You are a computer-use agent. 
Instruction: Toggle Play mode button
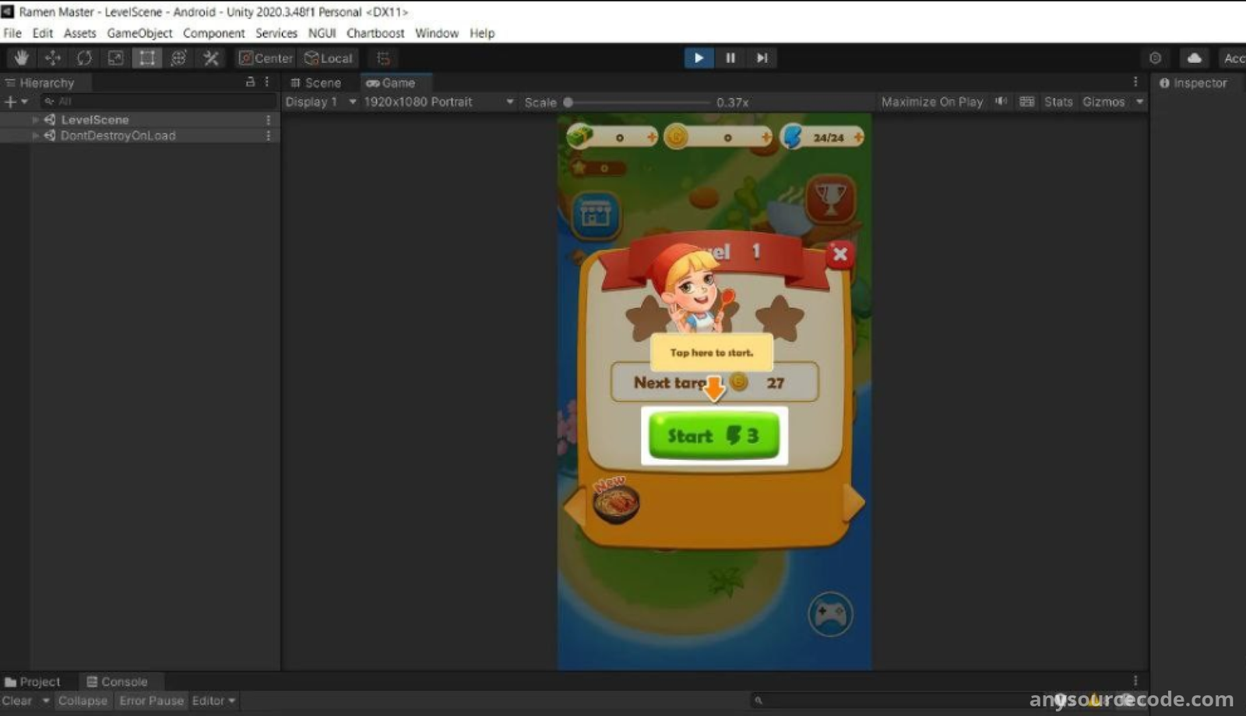699,58
